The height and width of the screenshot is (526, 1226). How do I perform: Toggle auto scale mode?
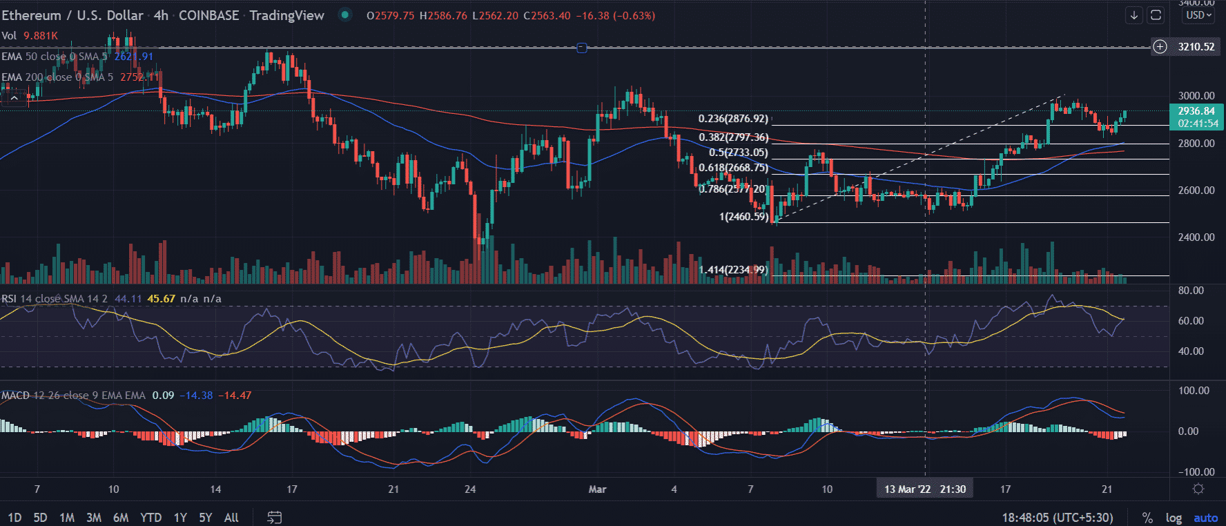click(1205, 518)
